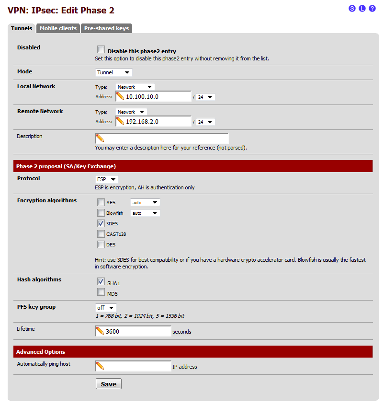The width and height of the screenshot is (384, 406).
Task: Open the Pre-shared keys tab
Action: (107, 28)
